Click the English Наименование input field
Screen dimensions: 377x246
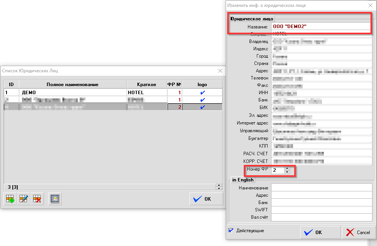(321, 188)
